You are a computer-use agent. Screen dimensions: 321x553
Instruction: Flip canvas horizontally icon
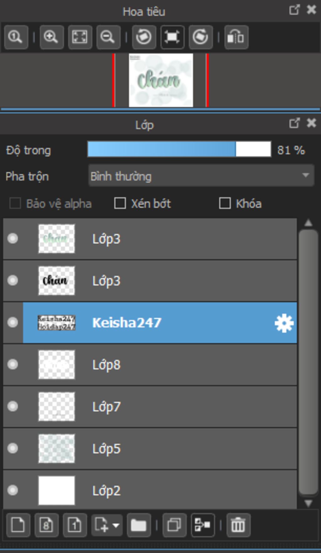tap(236, 37)
